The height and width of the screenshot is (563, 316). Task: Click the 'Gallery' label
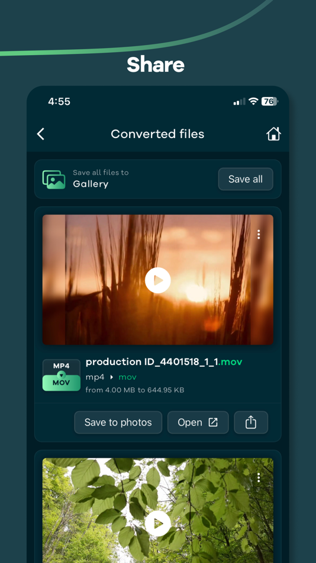[91, 184]
